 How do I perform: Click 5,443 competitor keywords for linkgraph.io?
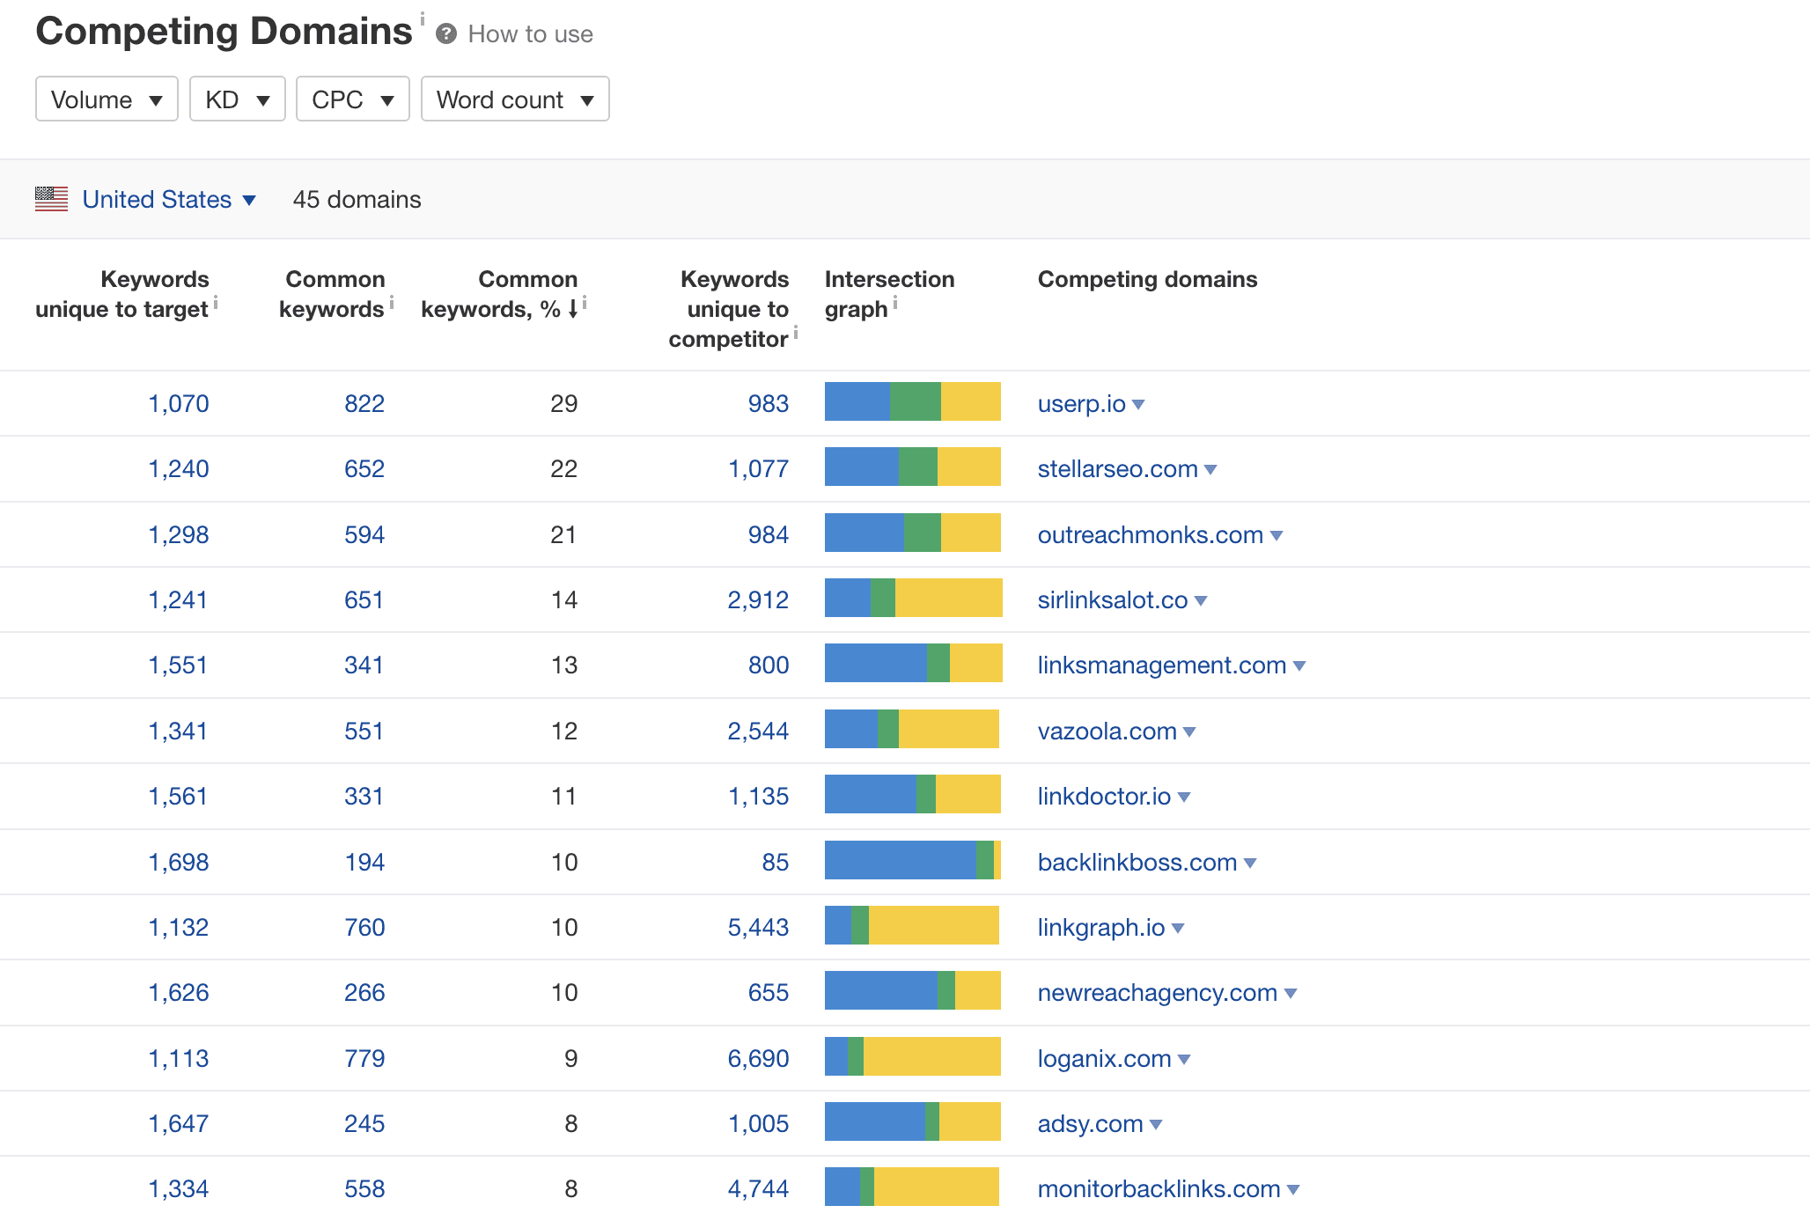click(x=758, y=928)
